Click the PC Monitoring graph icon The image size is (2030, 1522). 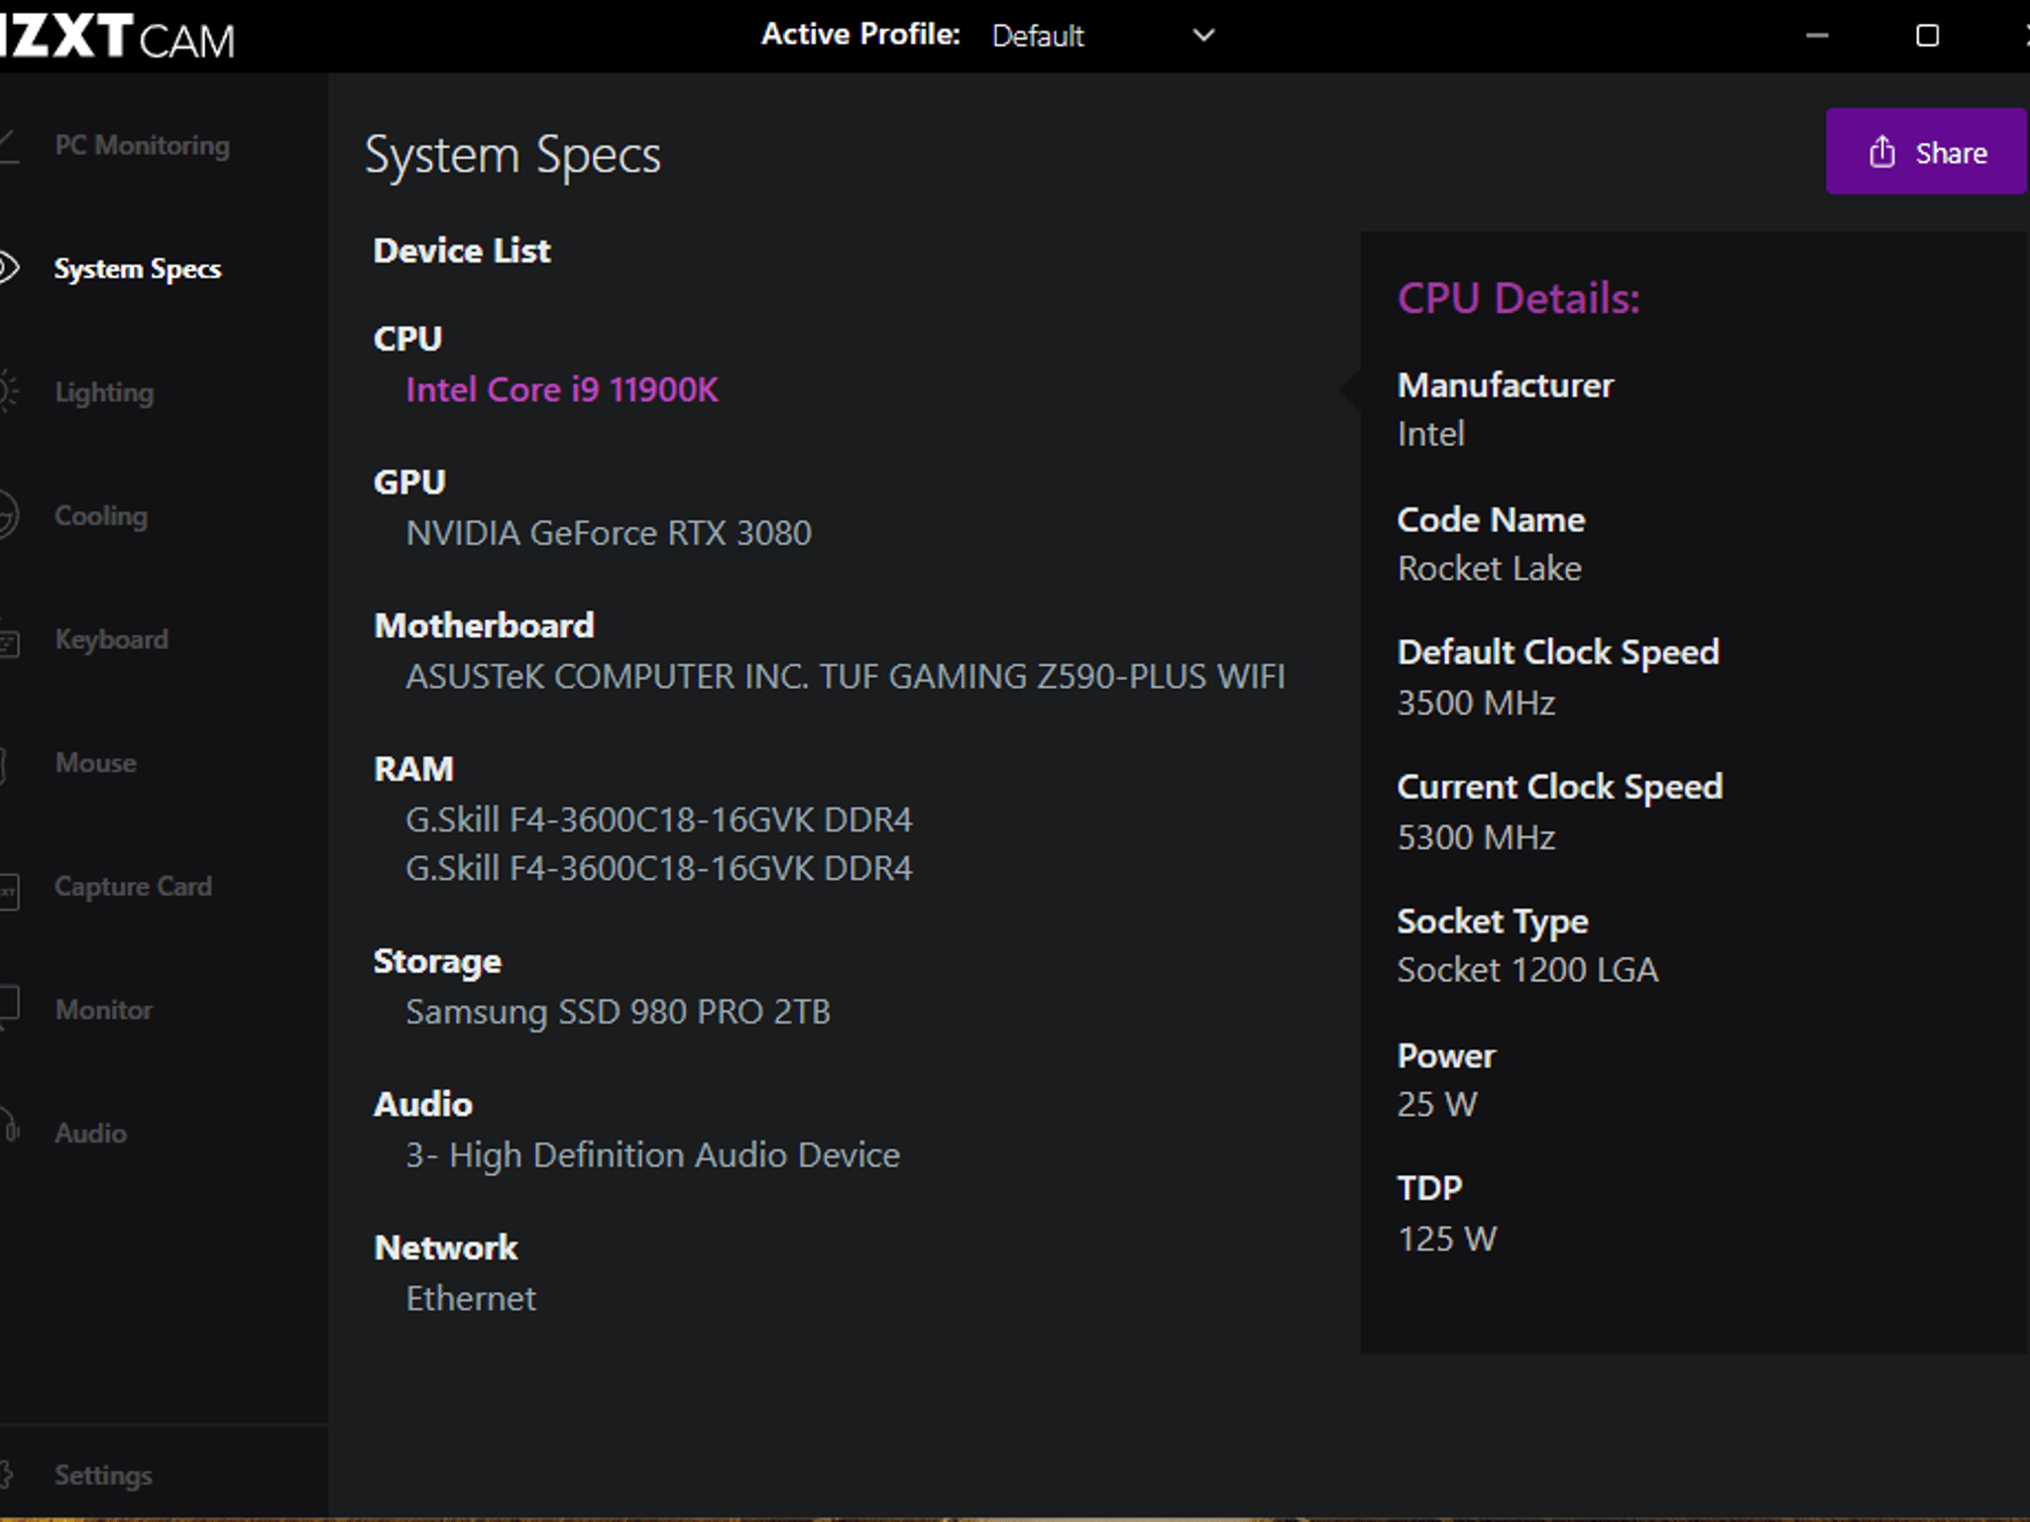(x=9, y=147)
